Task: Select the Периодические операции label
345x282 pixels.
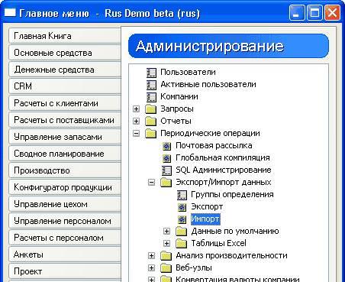Action: pyautogui.click(x=210, y=134)
